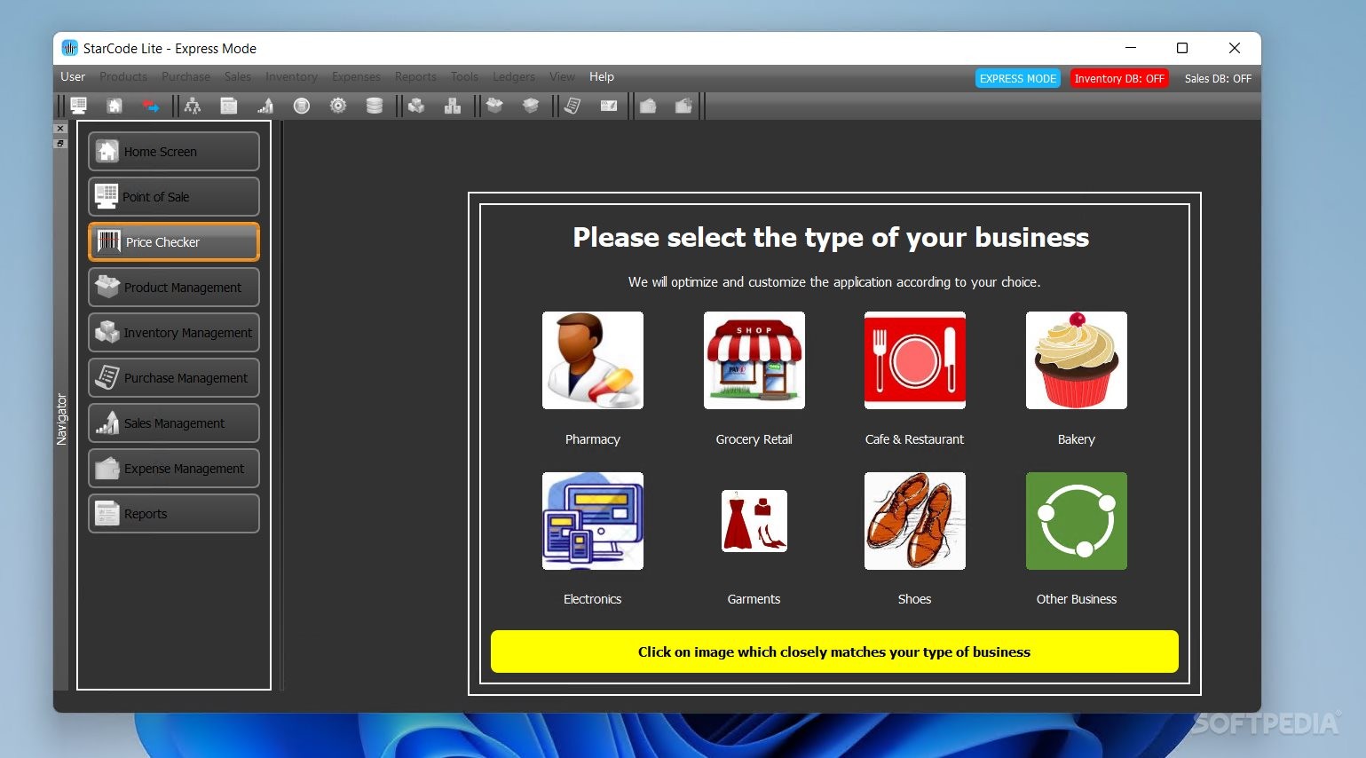Image resolution: width=1366 pixels, height=758 pixels.
Task: Open the View menu
Action: coord(562,77)
